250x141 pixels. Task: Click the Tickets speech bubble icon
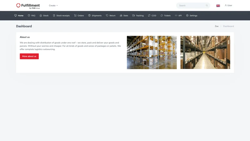click(x=162, y=15)
